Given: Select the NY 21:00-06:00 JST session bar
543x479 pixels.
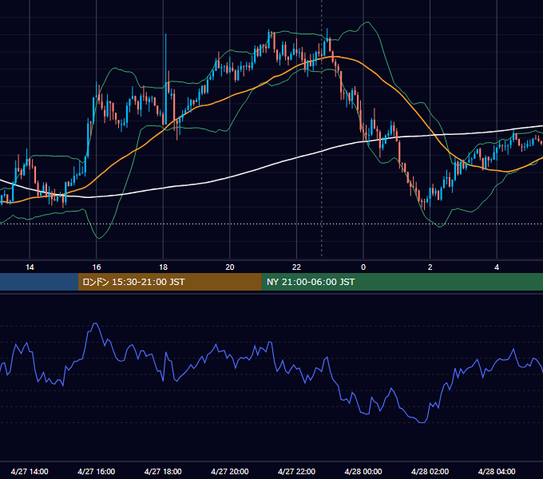Looking at the screenshot, I should [x=402, y=282].
